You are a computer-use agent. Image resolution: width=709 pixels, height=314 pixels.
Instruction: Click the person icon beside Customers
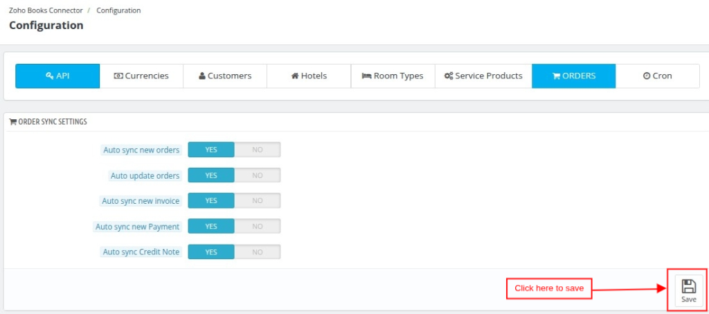coord(202,76)
